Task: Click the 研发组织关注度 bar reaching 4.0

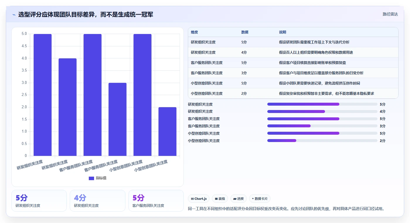Action: [x=67, y=107]
